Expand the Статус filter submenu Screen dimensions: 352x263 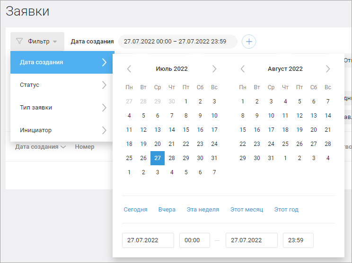point(62,85)
